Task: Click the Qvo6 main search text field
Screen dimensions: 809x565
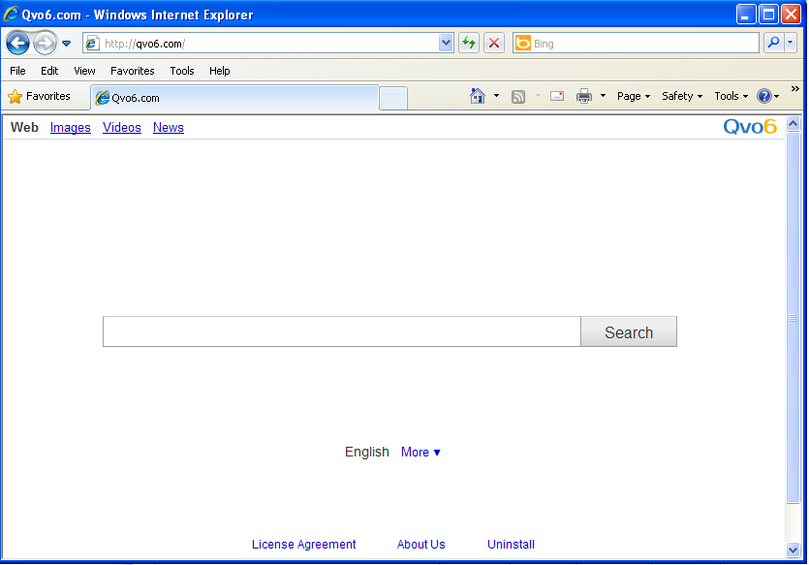Action: pos(342,331)
